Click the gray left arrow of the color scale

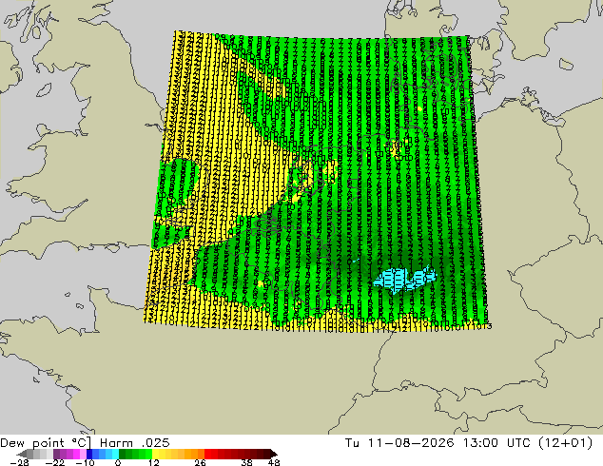[x=22, y=454]
